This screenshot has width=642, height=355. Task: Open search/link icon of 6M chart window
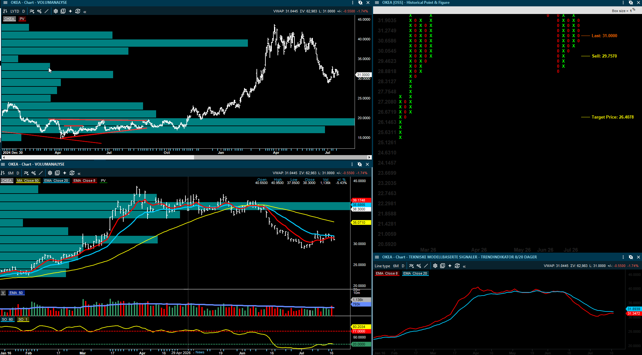click(360, 164)
